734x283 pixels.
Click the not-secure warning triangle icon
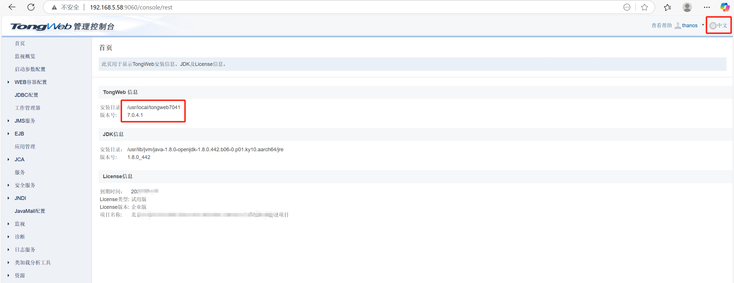tap(54, 7)
